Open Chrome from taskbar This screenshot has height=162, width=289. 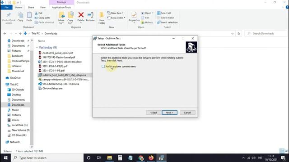(x=141, y=158)
